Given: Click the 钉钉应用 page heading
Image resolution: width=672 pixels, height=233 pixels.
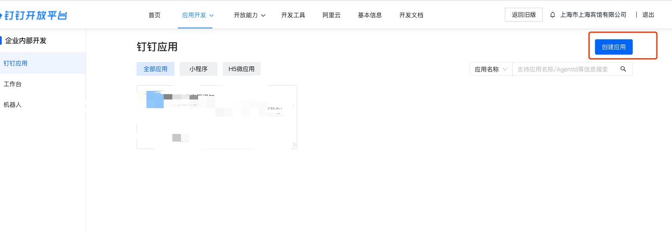Looking at the screenshot, I should pyautogui.click(x=157, y=47).
